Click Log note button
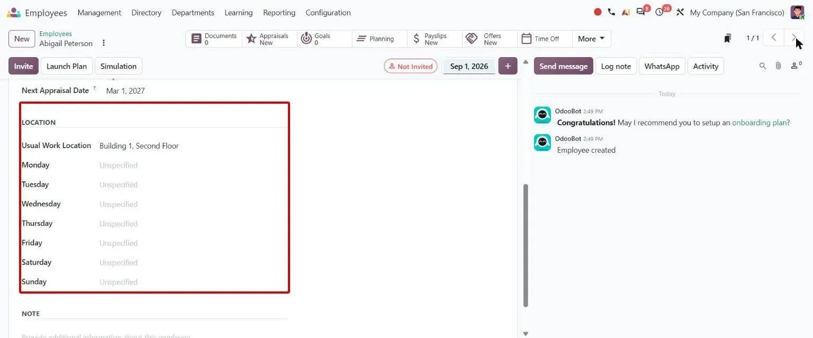 pyautogui.click(x=616, y=66)
